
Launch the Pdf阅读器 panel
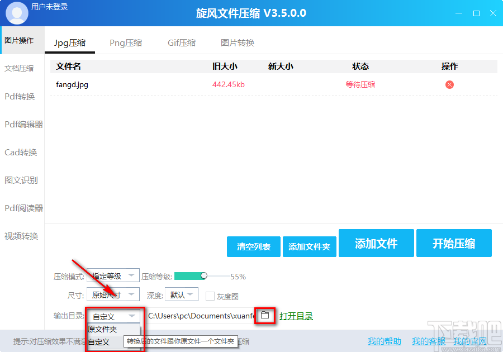pos(22,208)
